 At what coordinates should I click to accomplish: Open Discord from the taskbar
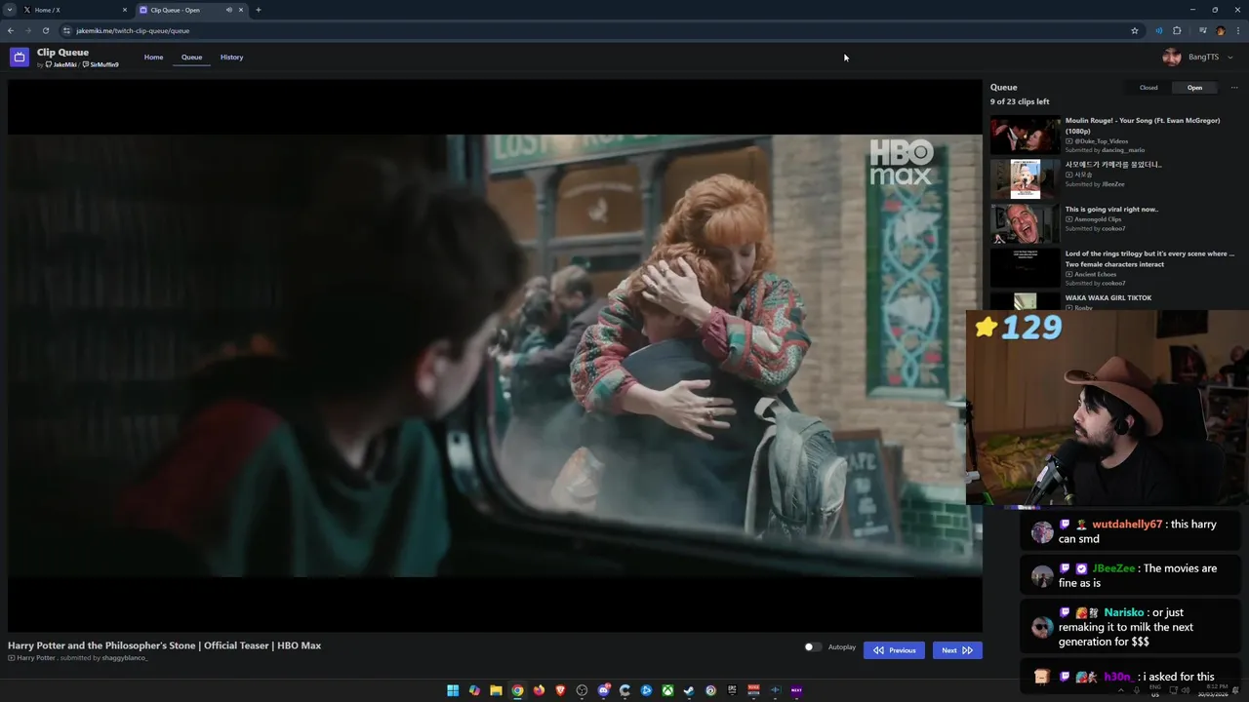pos(603,690)
